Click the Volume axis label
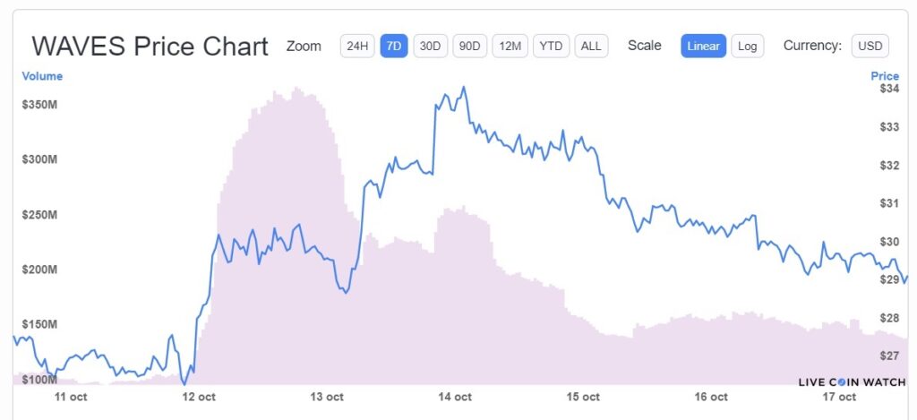The image size is (917, 420). [42, 76]
